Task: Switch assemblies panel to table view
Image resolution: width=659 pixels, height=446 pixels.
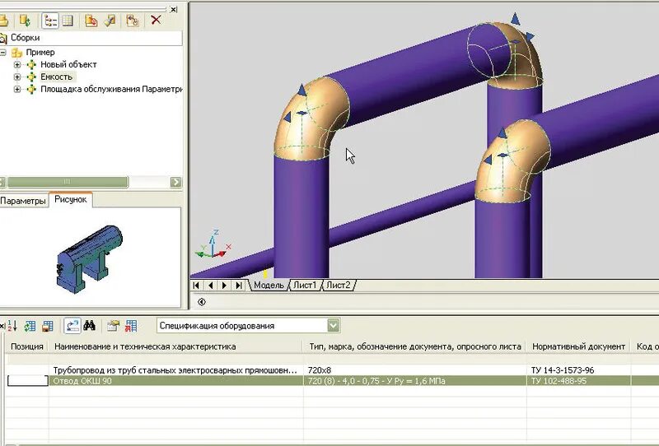Action: tap(68, 21)
